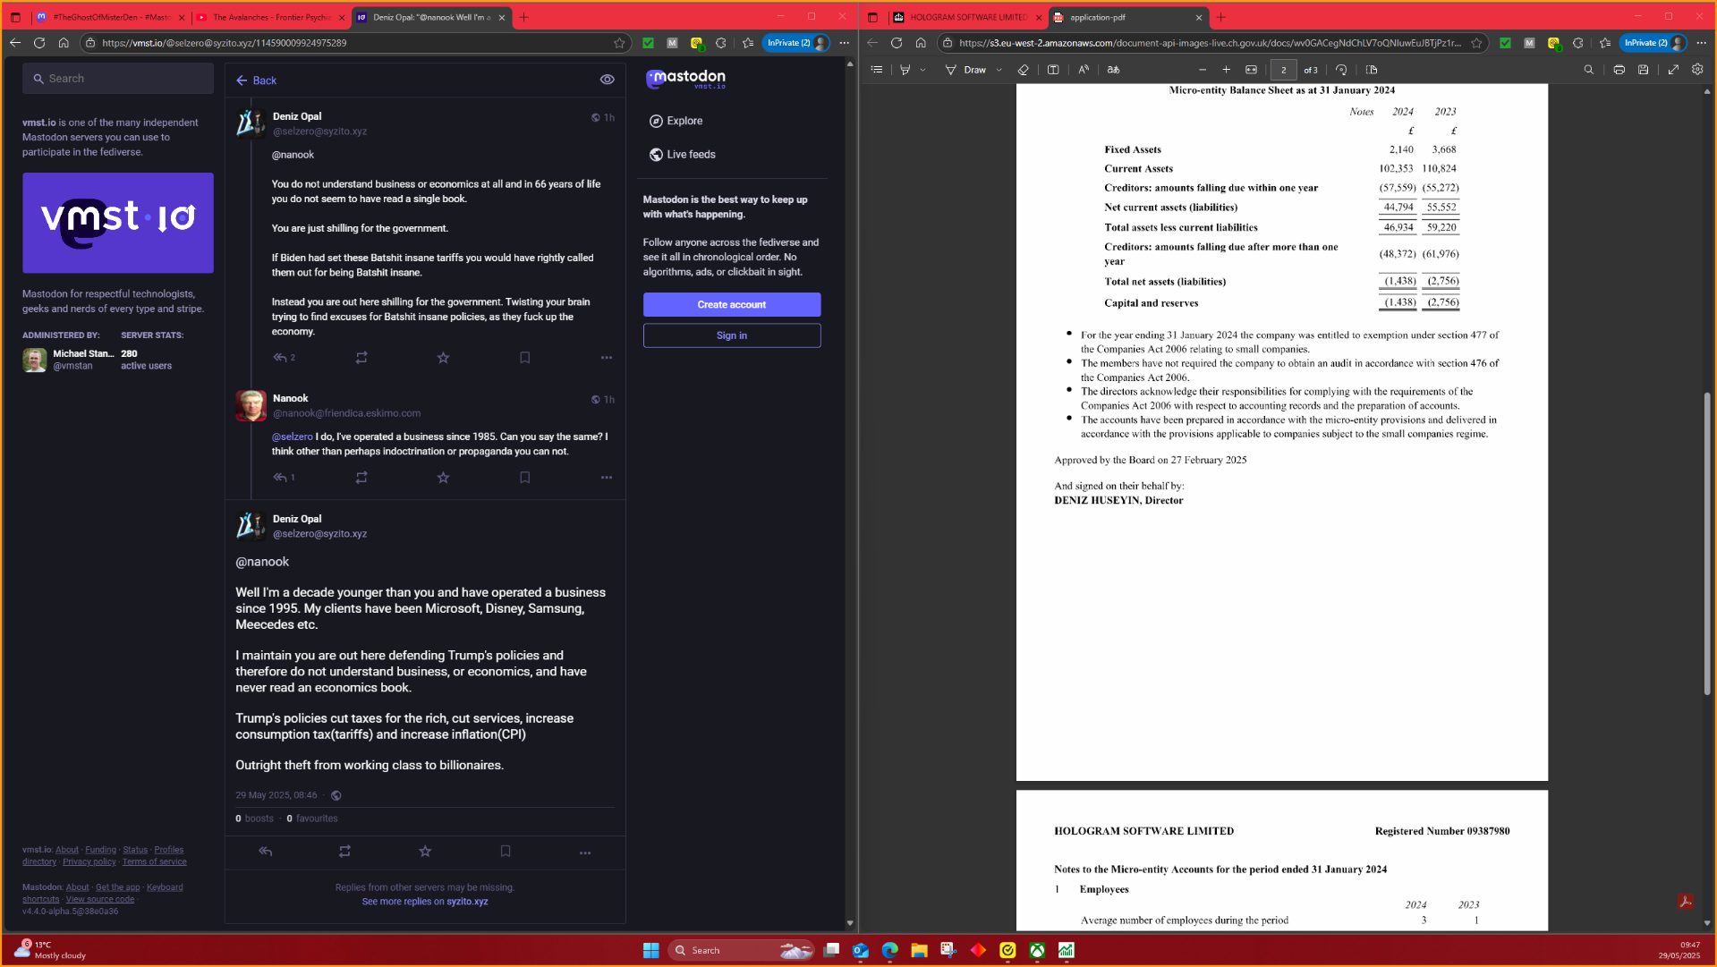Open the PDF contents list icon
The width and height of the screenshot is (1717, 967).
[877, 70]
